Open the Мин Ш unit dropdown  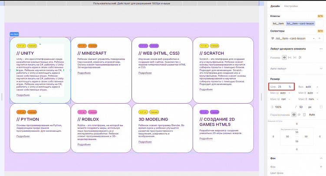289,93
